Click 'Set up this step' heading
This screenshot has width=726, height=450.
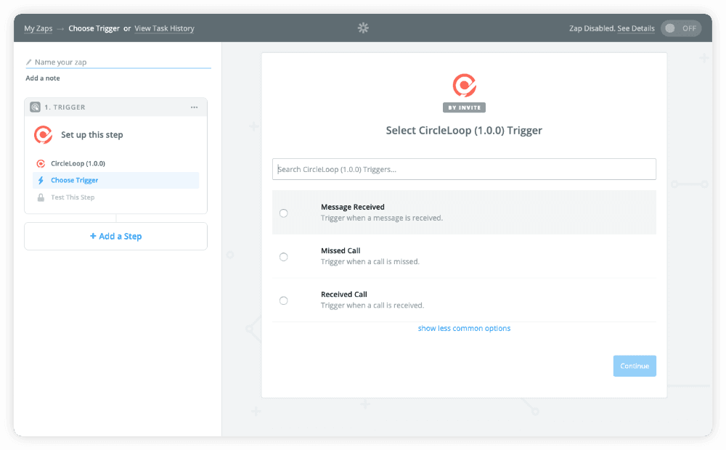[92, 135]
